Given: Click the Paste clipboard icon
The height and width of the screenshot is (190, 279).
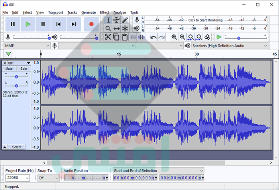Looking at the screenshot, I should click(x=124, y=37).
